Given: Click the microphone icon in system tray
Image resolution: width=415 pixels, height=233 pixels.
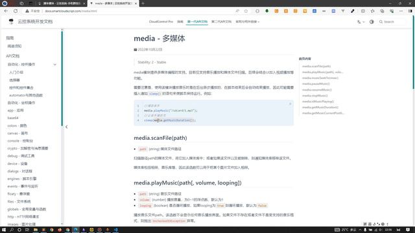Looking at the screenshot, I should (365, 230).
